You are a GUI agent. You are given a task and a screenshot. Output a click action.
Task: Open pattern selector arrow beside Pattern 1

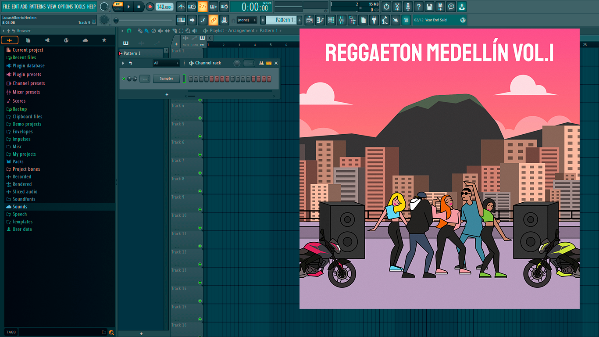[263, 20]
